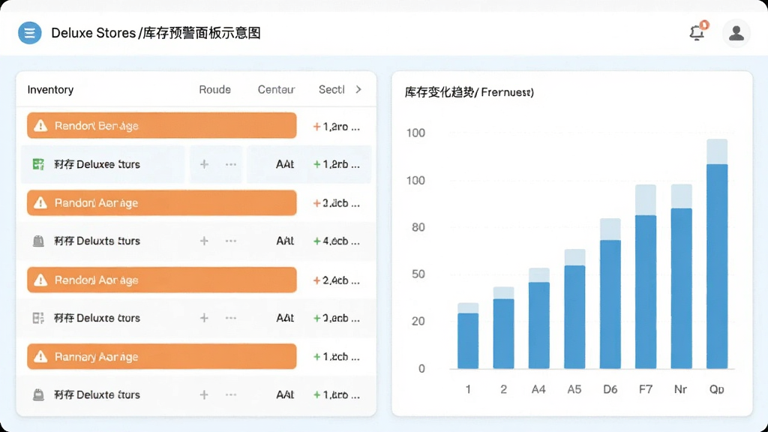Open the orange alert banner beside +2,4cb

162,280
